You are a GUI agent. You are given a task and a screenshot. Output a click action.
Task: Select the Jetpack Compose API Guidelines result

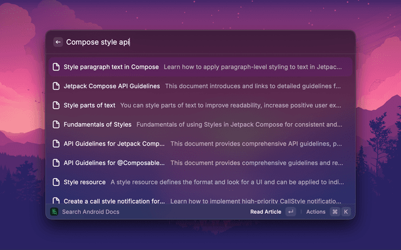200,86
